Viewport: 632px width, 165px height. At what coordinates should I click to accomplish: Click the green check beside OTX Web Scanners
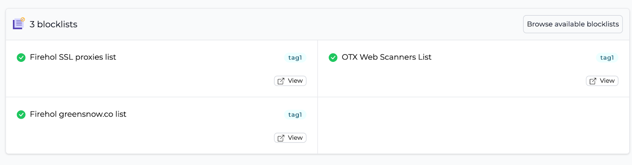[333, 57]
